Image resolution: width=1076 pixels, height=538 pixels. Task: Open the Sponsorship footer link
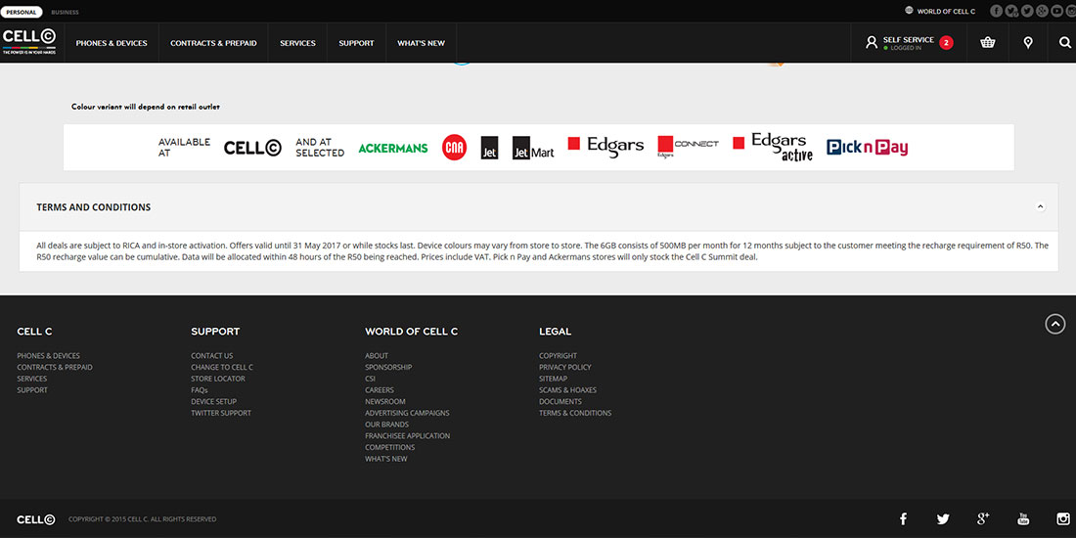[388, 367]
